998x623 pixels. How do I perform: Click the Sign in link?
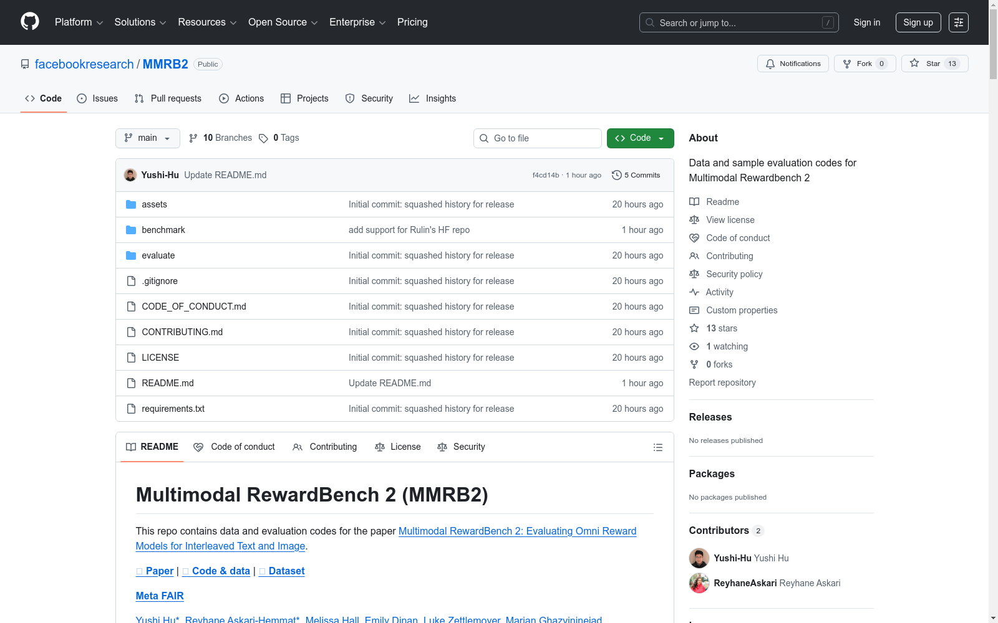coord(867,22)
